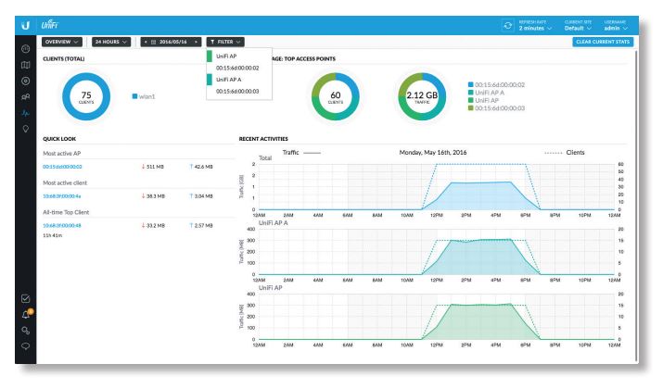Open the Statistics sidebar icon
663x389 pixels.
25,113
